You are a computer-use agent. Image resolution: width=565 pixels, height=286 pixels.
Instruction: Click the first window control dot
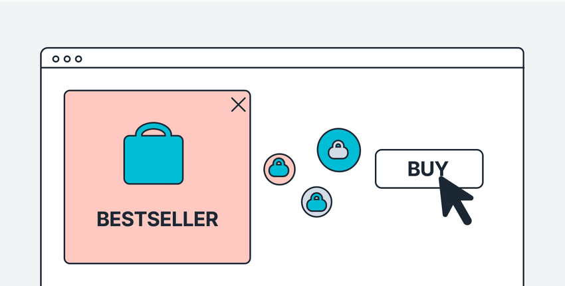click(56, 59)
